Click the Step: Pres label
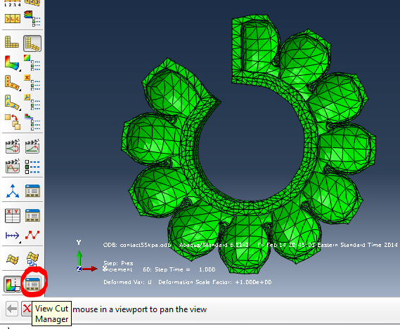 [x=118, y=263]
